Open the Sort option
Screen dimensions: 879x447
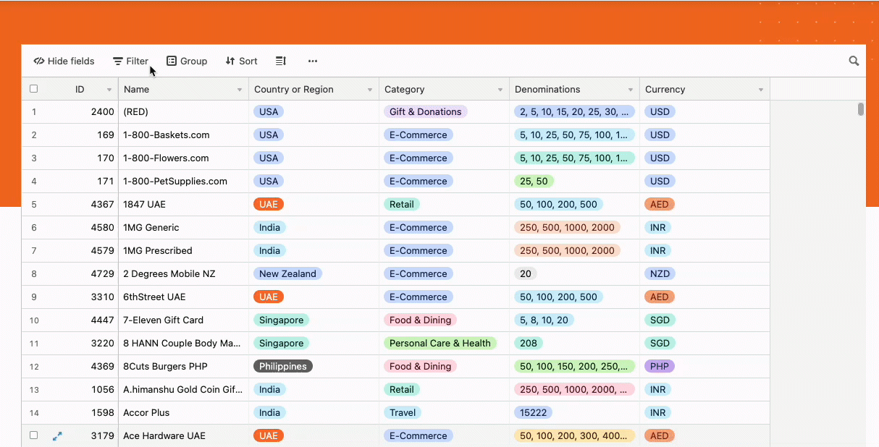click(241, 61)
